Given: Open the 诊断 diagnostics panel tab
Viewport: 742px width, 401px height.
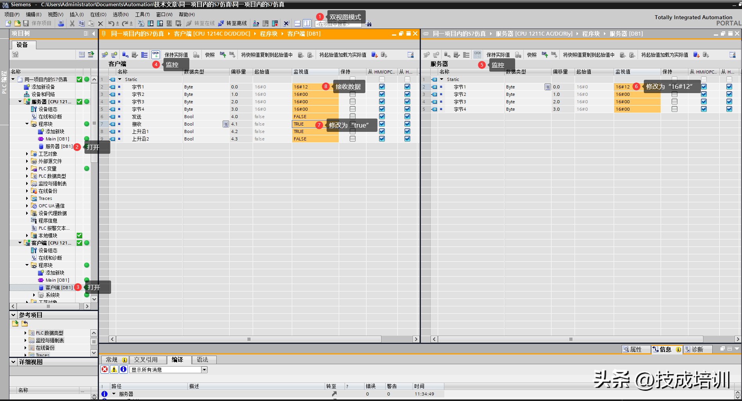Looking at the screenshot, I should click(x=697, y=349).
